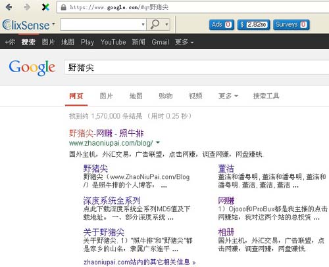Click the browser address bar URL
Screen dimensions: 329x267
pyautogui.click(x=119, y=7)
